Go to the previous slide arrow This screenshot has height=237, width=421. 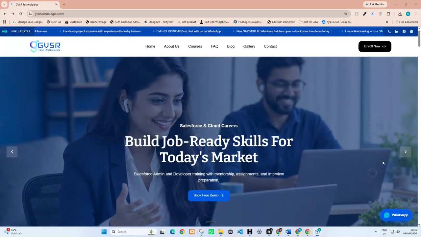point(12,152)
